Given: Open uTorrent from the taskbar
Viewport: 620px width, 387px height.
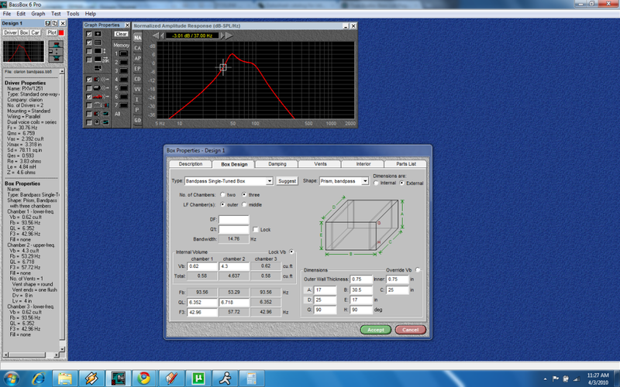Looking at the screenshot, I should click(198, 378).
